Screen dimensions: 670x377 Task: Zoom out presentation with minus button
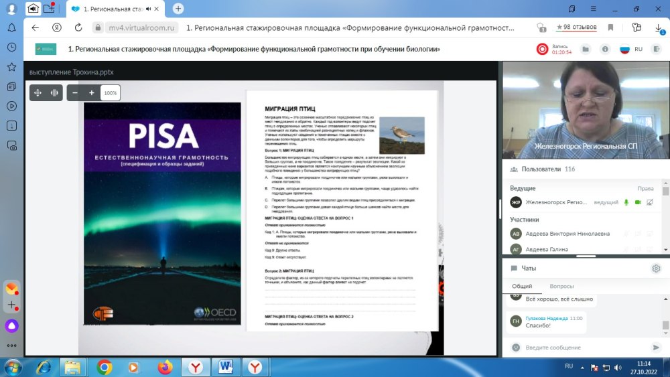coord(75,92)
